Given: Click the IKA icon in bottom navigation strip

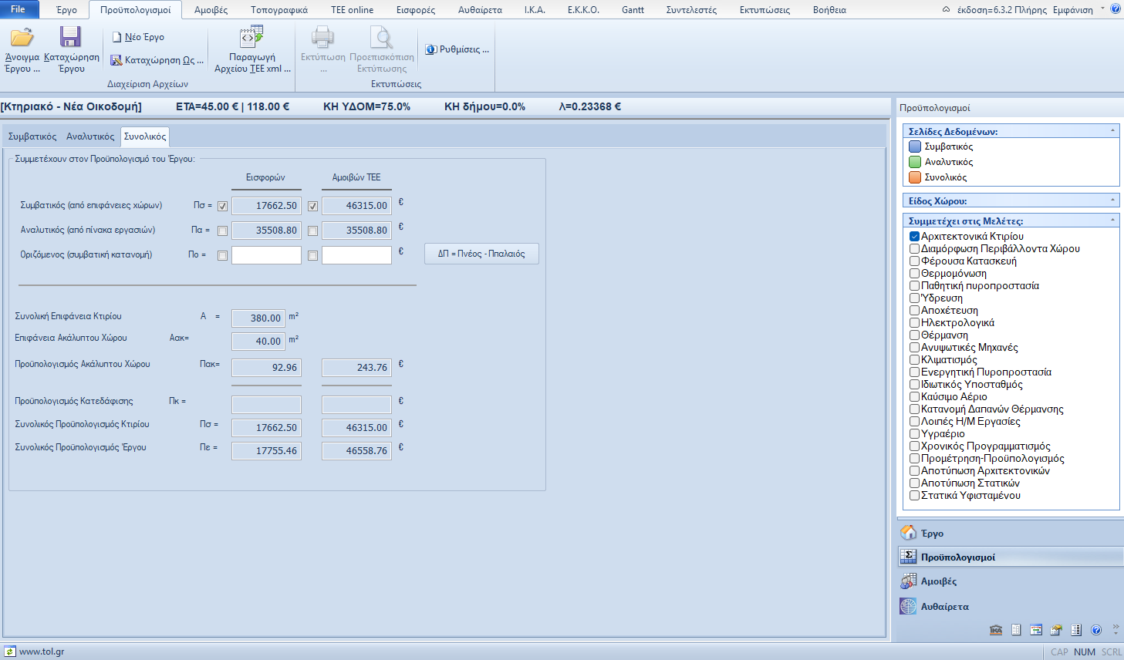Looking at the screenshot, I should coord(996,630).
